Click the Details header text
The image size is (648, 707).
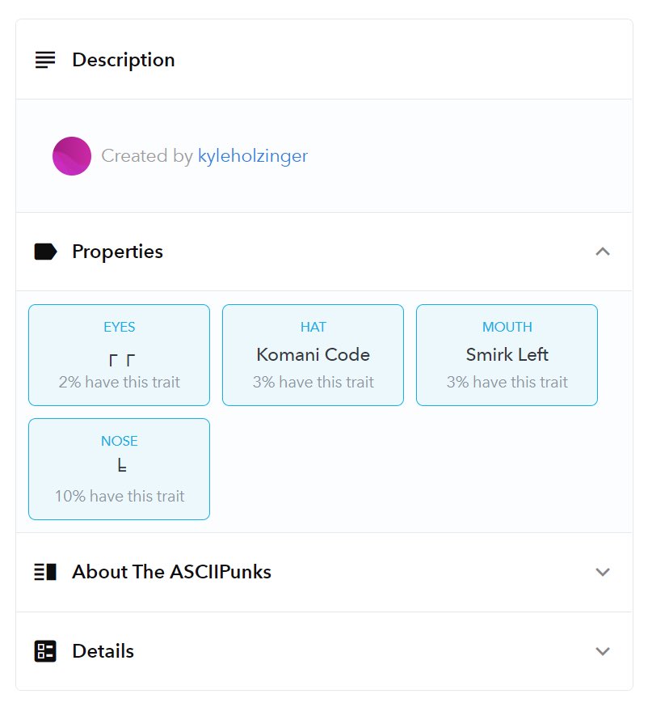pyautogui.click(x=103, y=651)
